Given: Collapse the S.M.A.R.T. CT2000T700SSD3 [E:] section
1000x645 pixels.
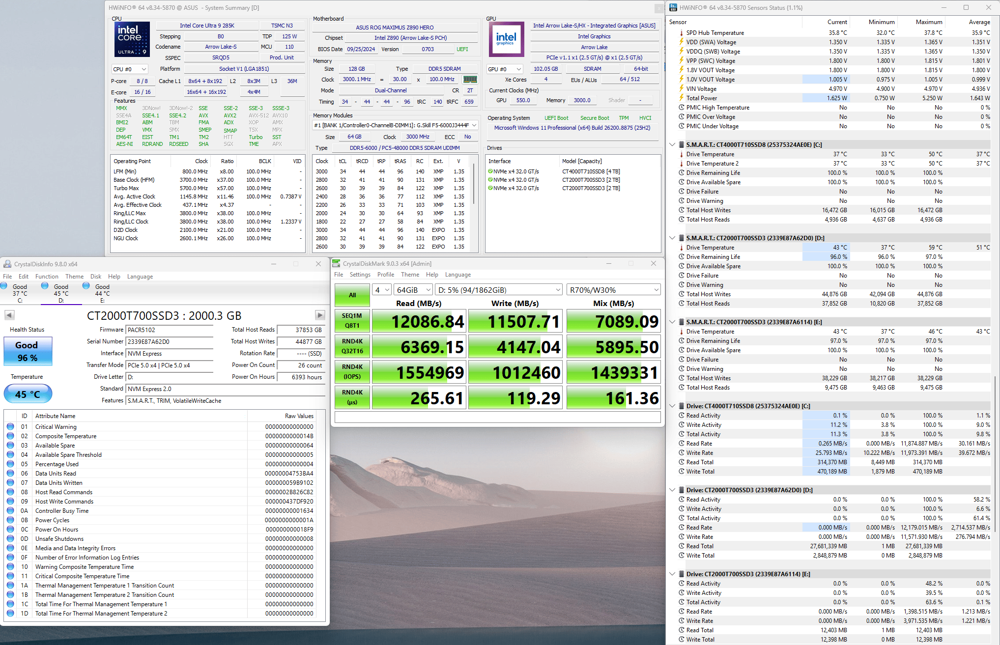Looking at the screenshot, I should 672,322.
